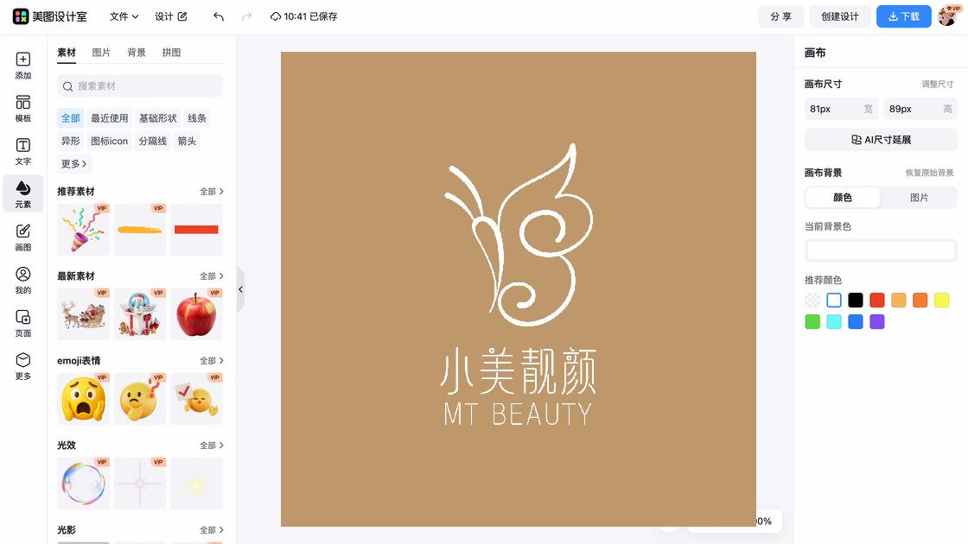
Task: Select the 基础形状 filter chip
Action: pos(157,117)
